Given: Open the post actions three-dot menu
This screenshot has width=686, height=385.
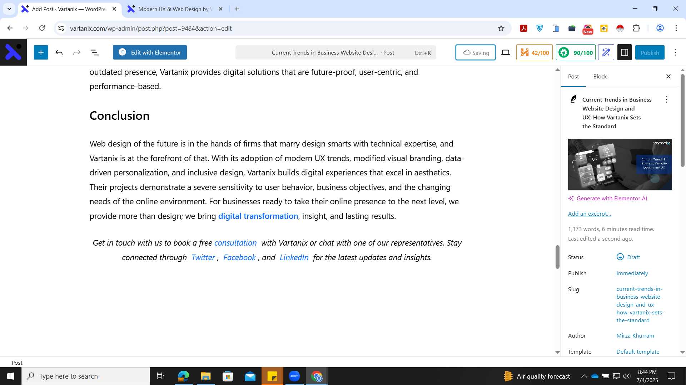Looking at the screenshot, I should (666, 99).
